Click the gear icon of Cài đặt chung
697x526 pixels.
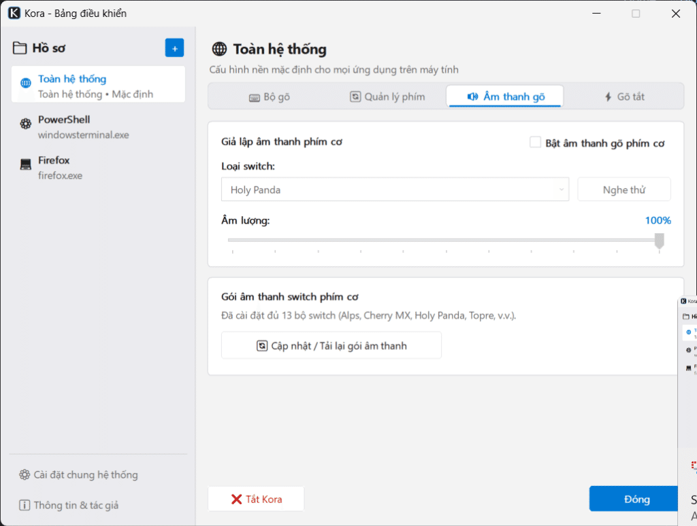click(25, 474)
